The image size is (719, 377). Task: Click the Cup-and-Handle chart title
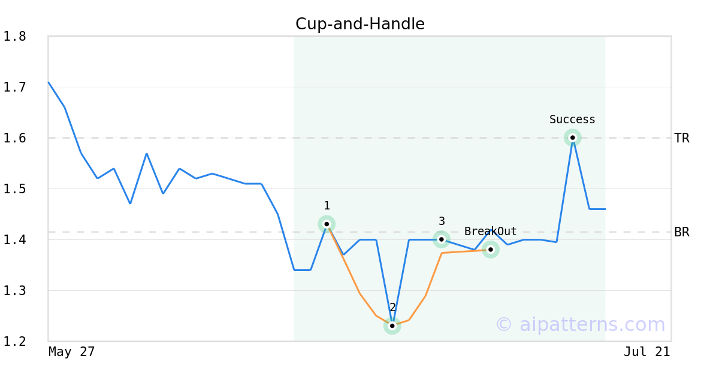click(x=360, y=24)
